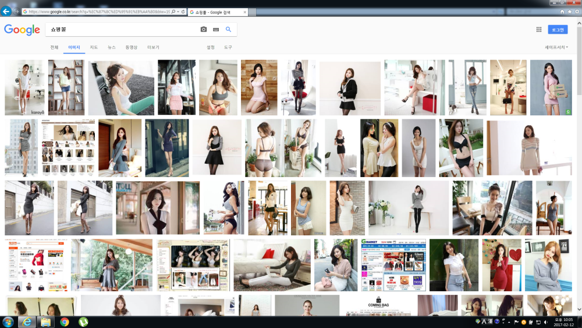
Task: Open the Gmarket website thumbnail
Action: (393, 265)
